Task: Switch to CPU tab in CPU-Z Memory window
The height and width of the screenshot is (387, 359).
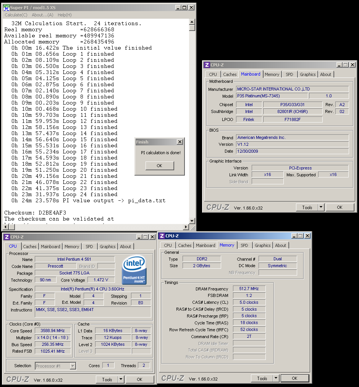Action: pyautogui.click(x=168, y=245)
